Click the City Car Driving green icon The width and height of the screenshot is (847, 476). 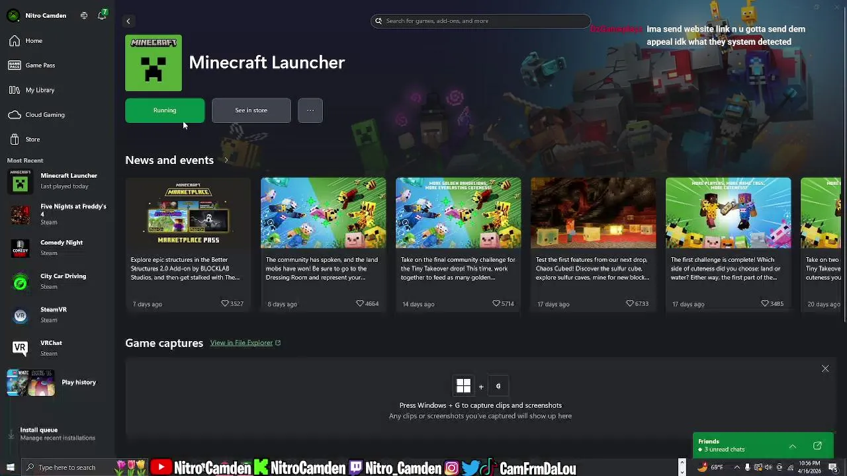click(x=20, y=283)
